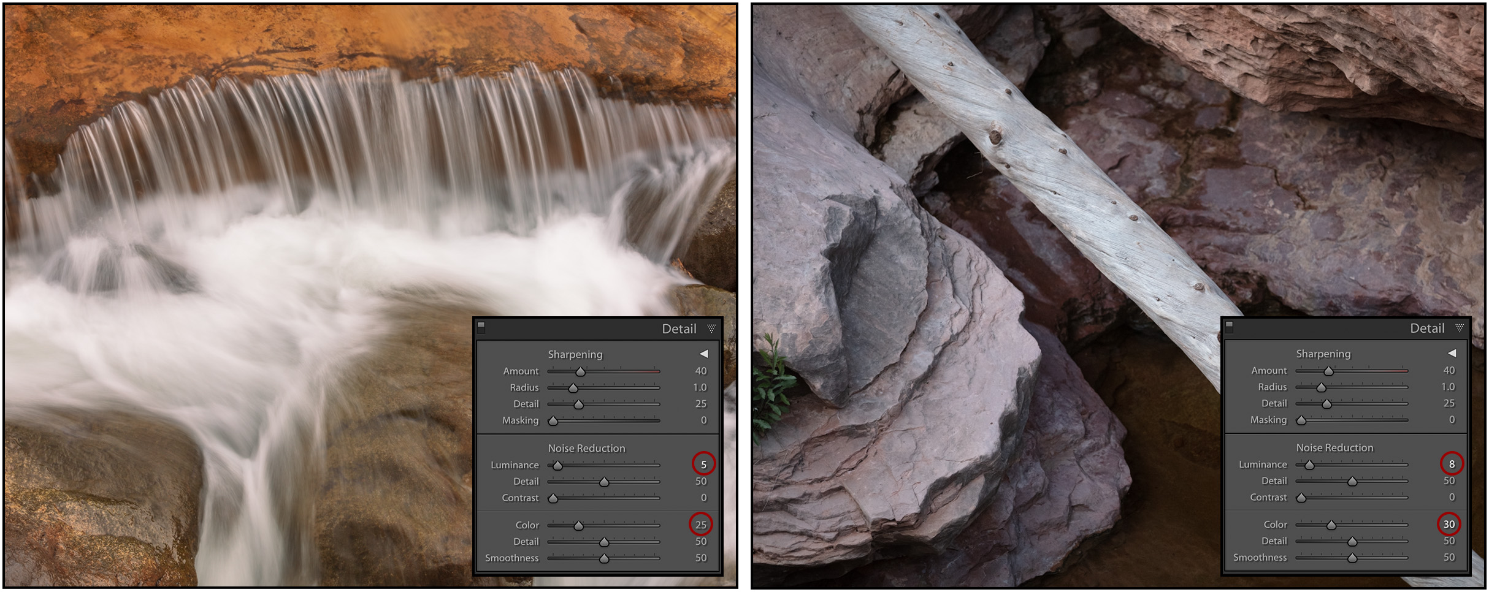Click the Amount value 40 in the rock panel
The image size is (1489, 592).
(1449, 370)
